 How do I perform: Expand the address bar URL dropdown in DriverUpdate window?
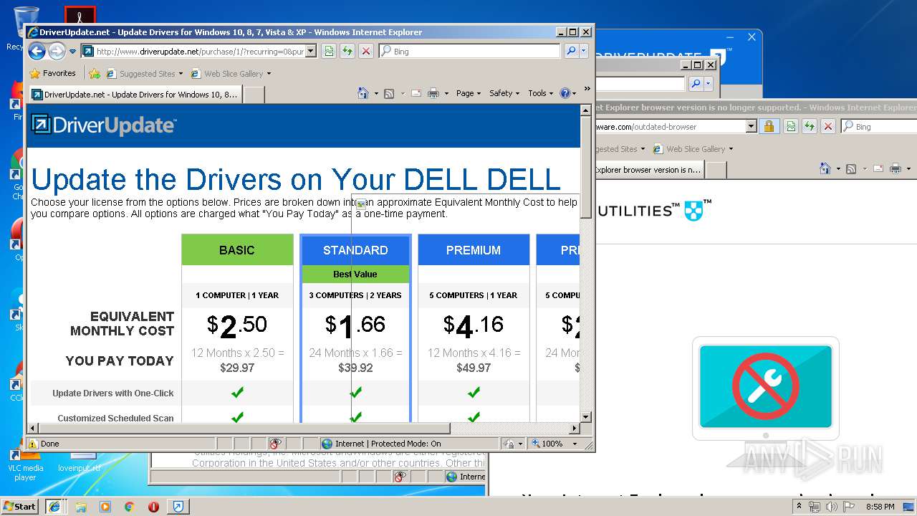(310, 52)
